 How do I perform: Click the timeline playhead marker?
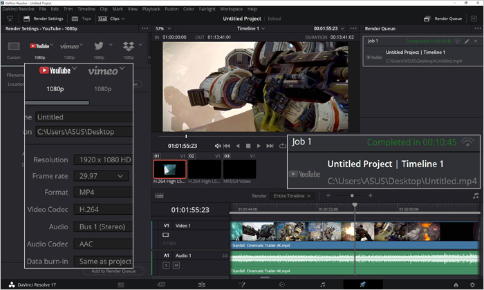coord(355,204)
